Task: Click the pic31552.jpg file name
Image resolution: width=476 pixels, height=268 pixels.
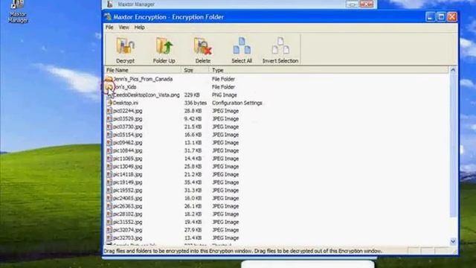Action: [127, 222]
